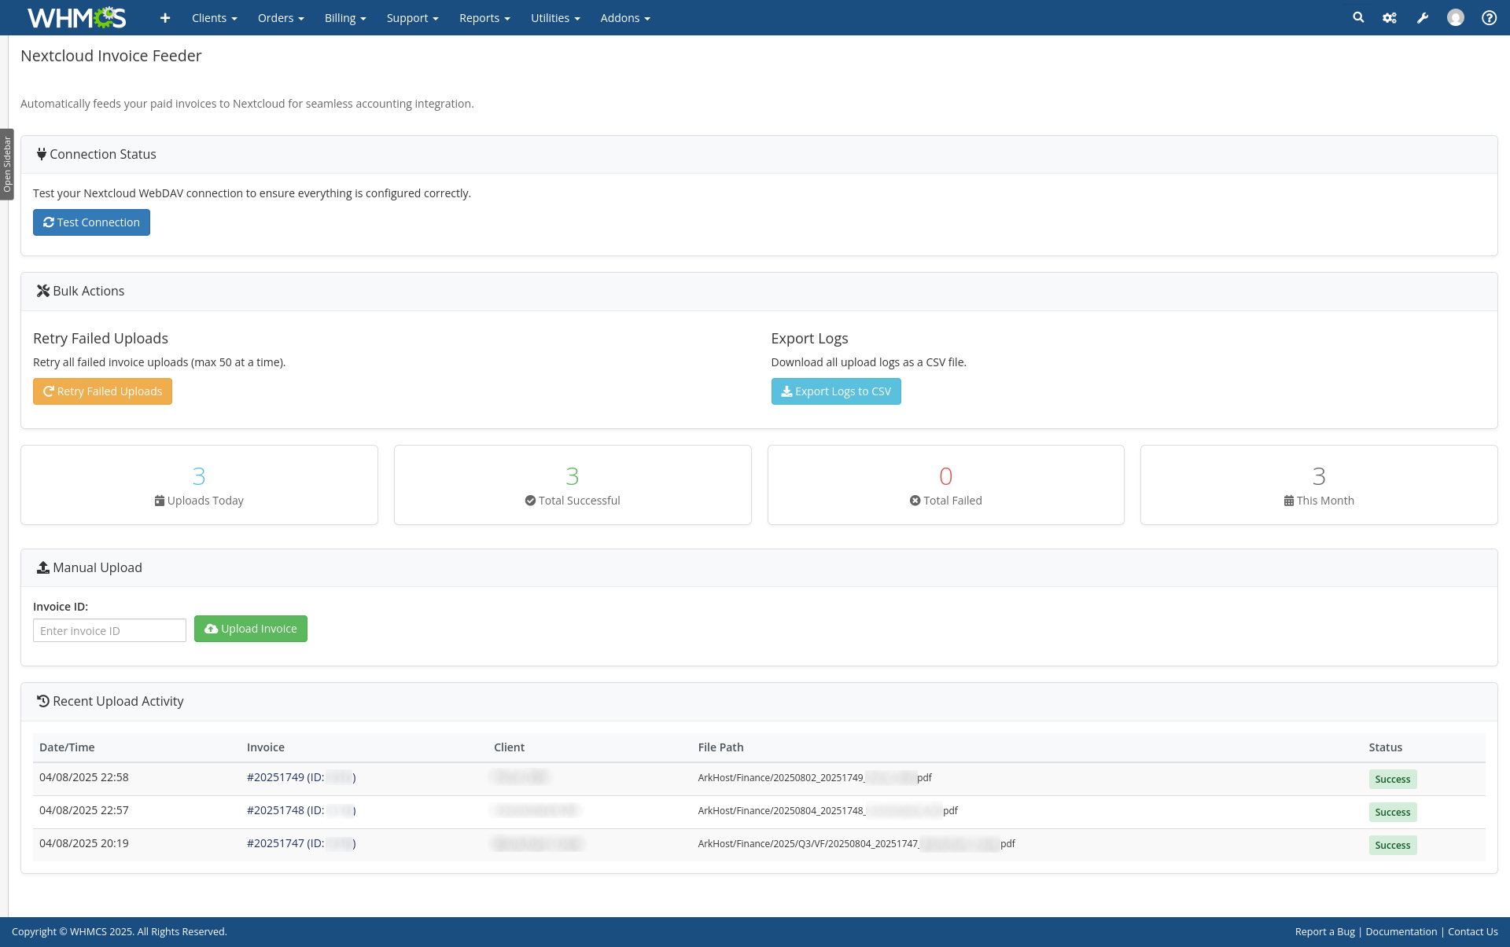This screenshot has width=1510, height=947.
Task: Click Retry Failed Uploads button
Action: (102, 391)
